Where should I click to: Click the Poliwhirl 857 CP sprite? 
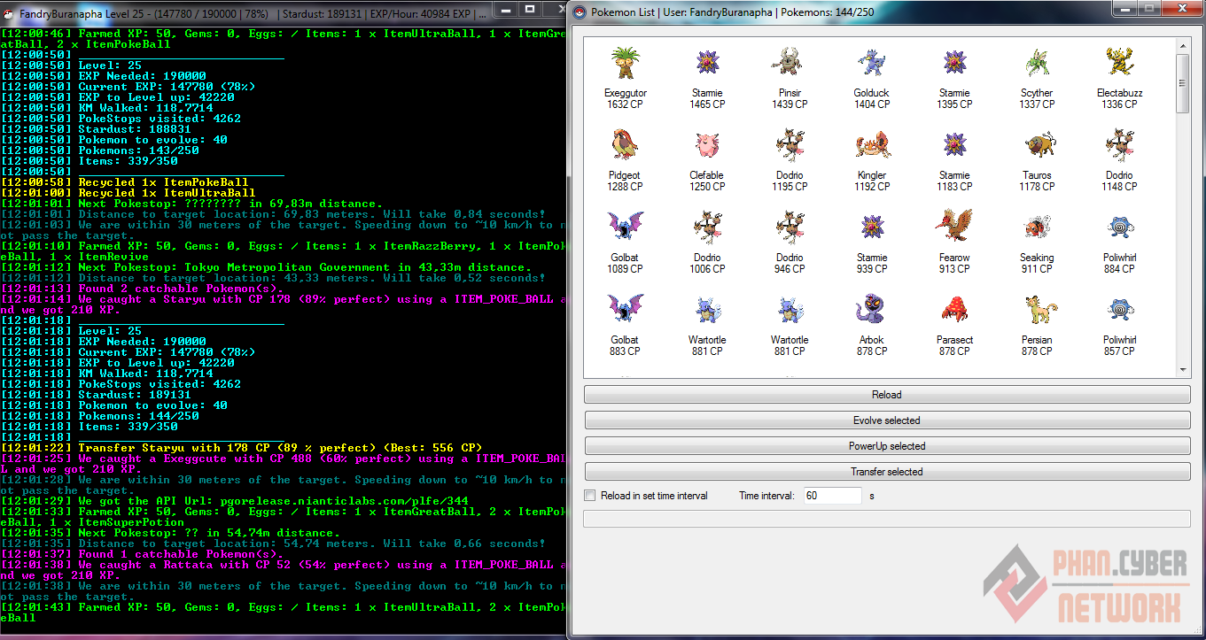click(x=1119, y=311)
